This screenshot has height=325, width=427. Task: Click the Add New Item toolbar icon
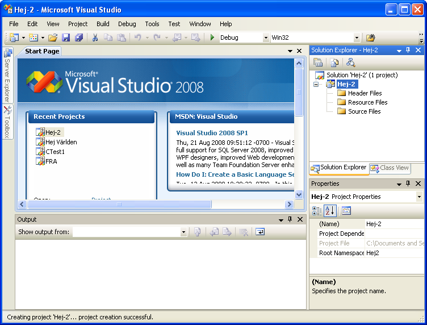click(34, 37)
